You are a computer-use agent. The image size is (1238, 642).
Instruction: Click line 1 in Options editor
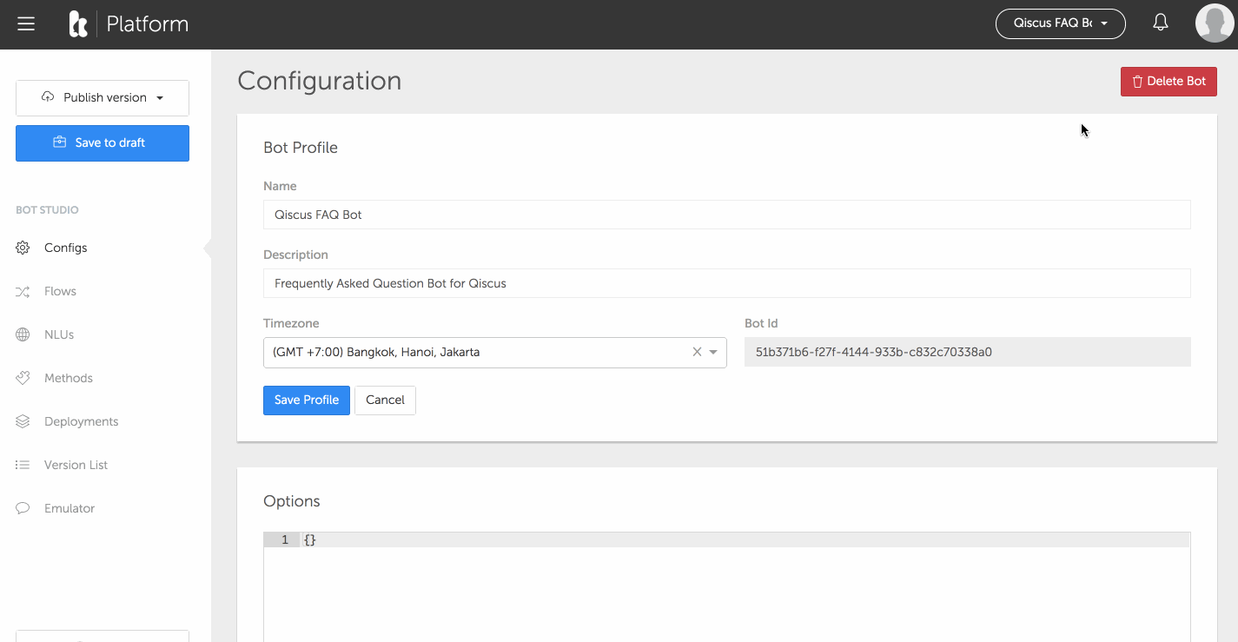pyautogui.click(x=745, y=540)
